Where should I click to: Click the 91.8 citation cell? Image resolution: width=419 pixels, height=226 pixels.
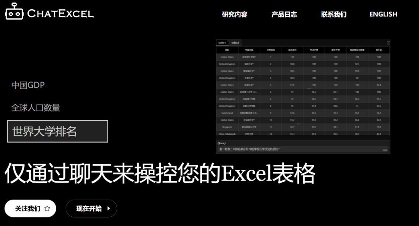[357, 127]
